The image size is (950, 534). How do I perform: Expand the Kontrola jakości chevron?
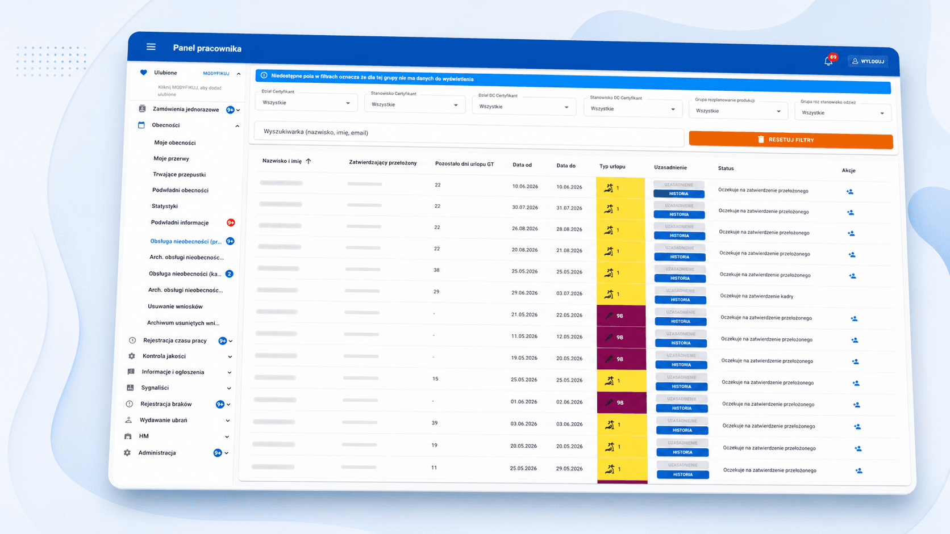click(230, 357)
